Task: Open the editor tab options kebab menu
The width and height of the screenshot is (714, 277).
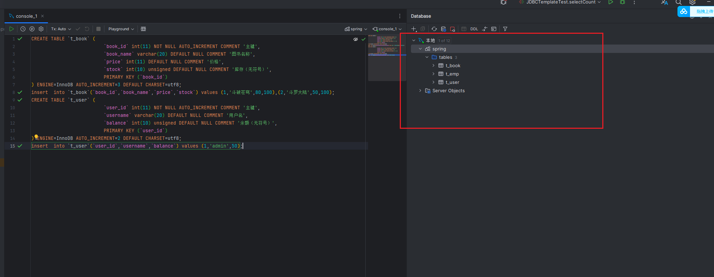Action: pyautogui.click(x=399, y=16)
